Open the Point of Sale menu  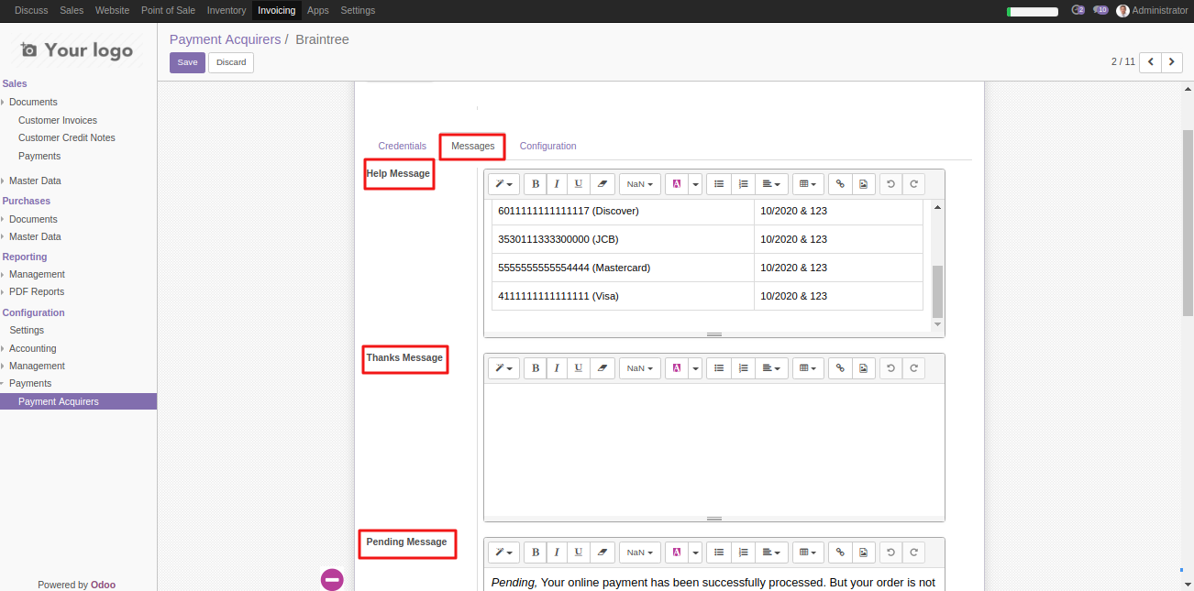pos(168,10)
